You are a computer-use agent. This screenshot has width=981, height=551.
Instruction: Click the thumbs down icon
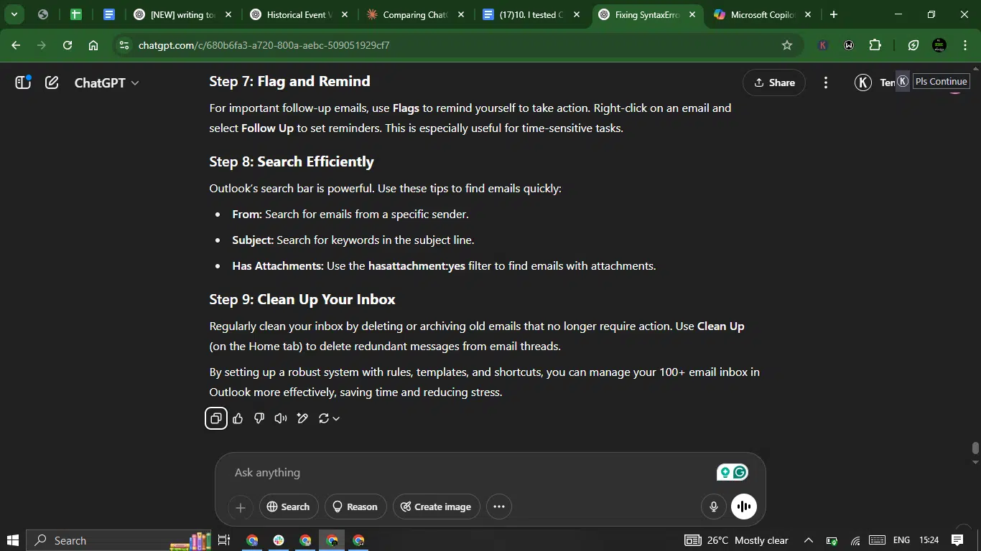coord(259,418)
